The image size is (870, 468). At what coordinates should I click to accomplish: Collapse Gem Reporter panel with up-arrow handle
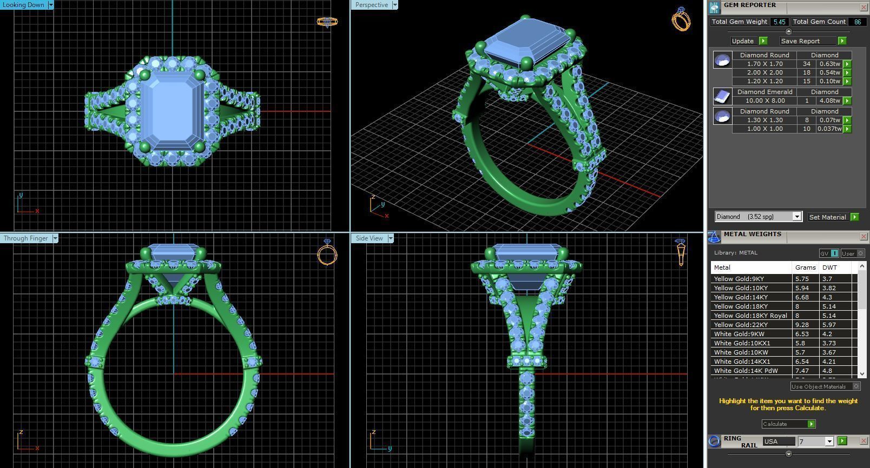coord(788,31)
